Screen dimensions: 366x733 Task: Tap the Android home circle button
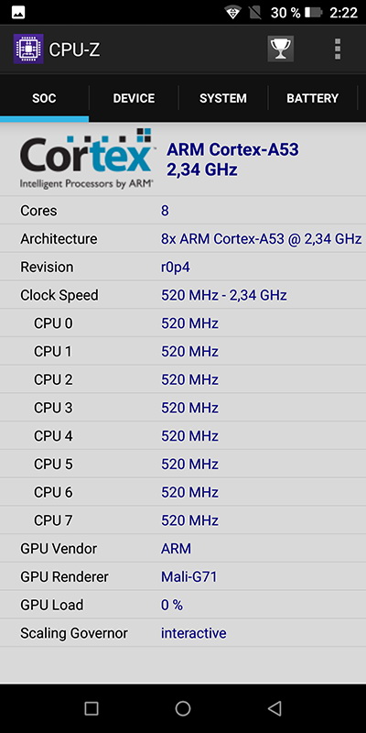183,708
